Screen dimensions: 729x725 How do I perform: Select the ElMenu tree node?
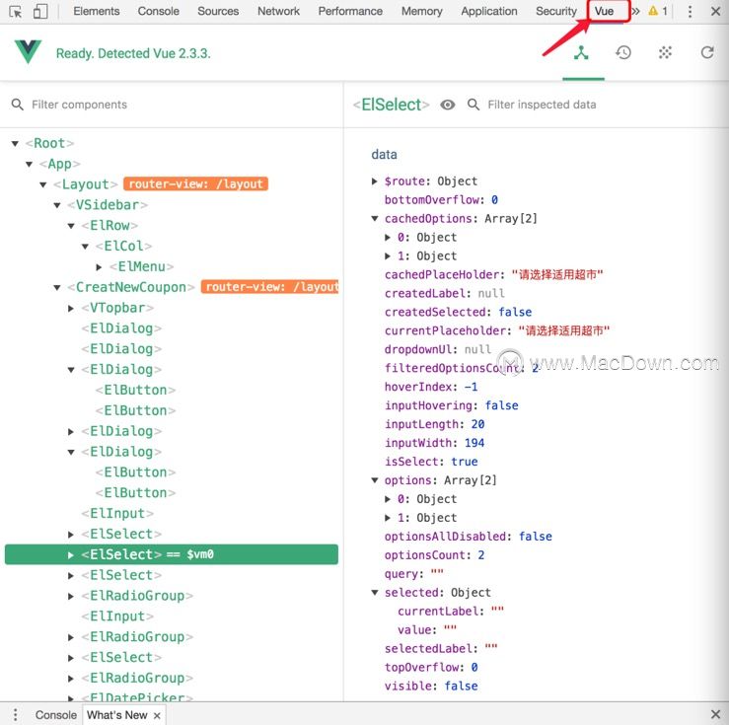[141, 266]
